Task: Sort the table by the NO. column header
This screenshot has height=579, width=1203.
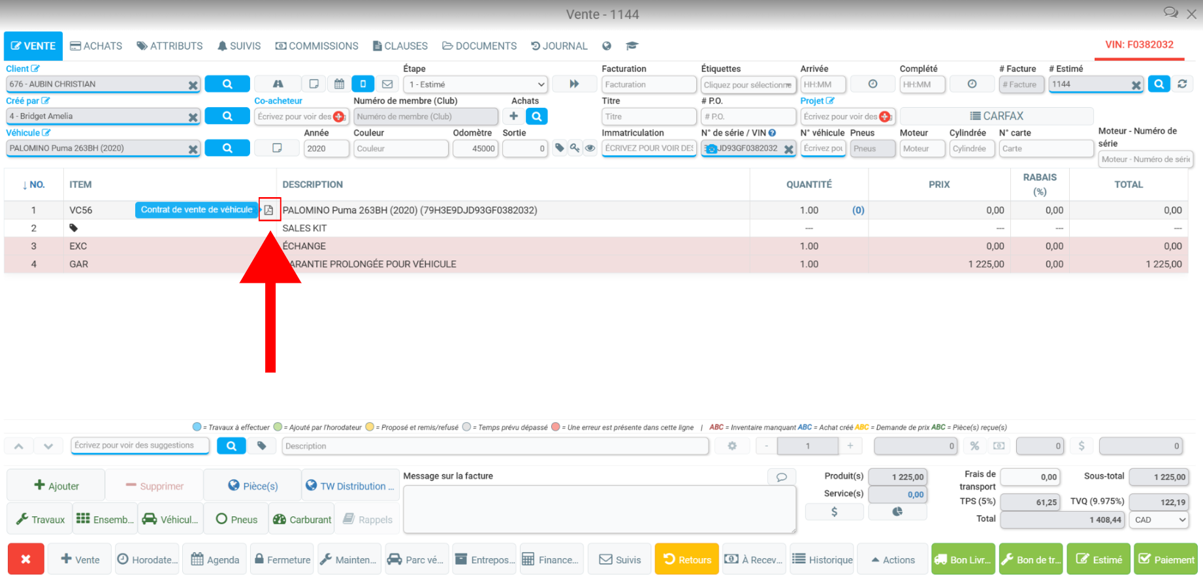Action: (x=33, y=185)
